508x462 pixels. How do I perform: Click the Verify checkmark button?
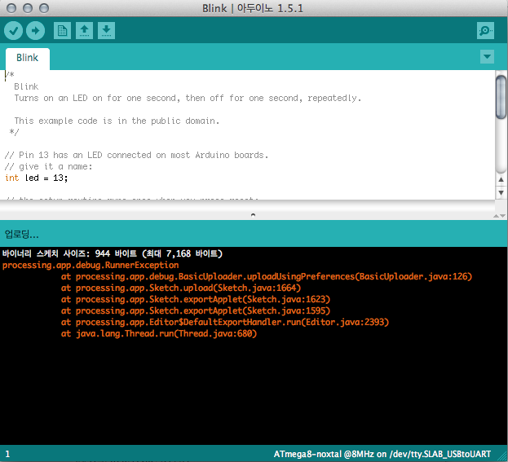tap(13, 31)
